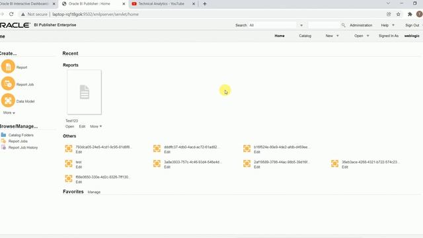Click the Data Model link in Create

(x=25, y=101)
